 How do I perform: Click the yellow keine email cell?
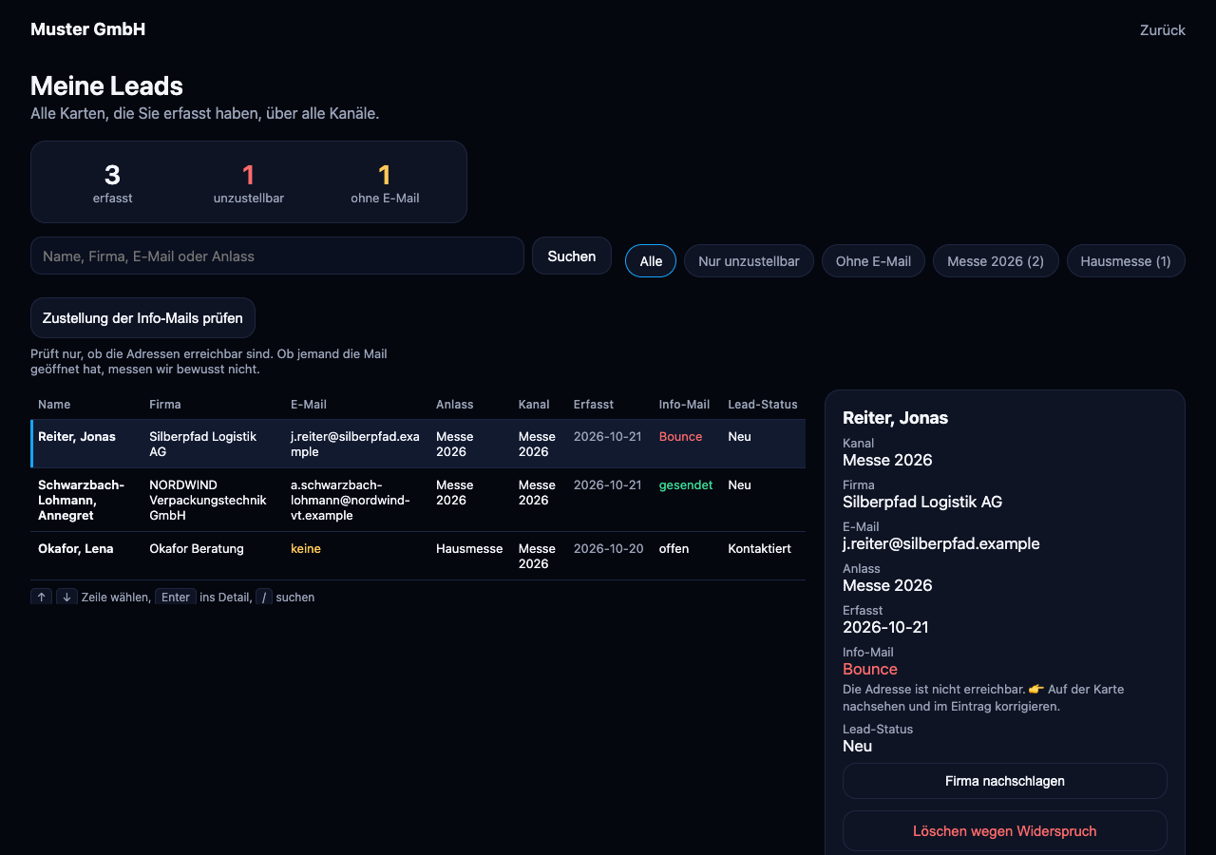click(x=306, y=548)
